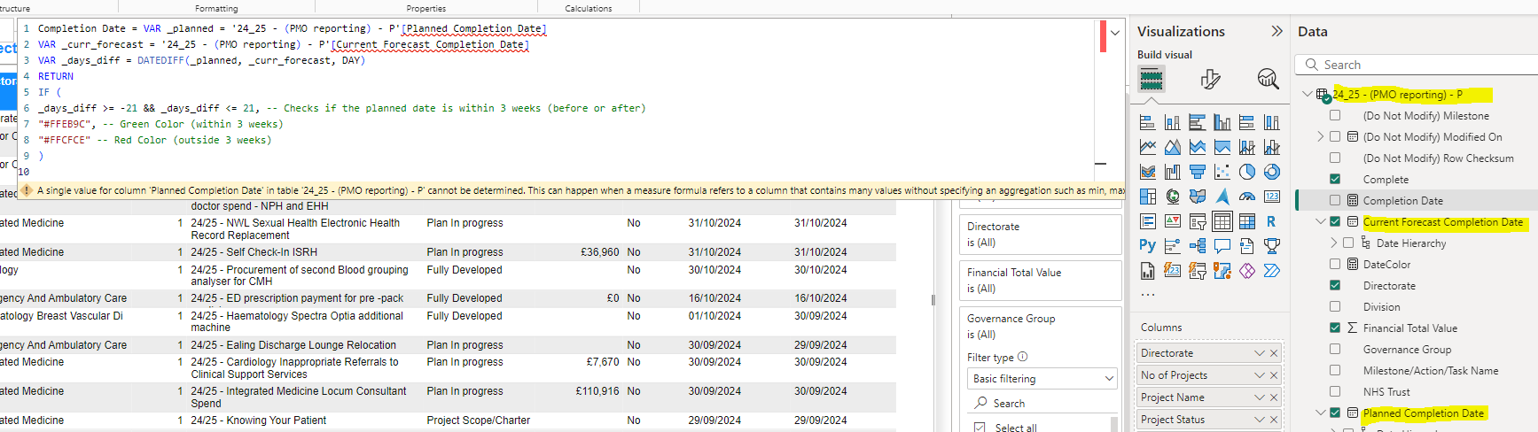This screenshot has width=1538, height=432.
Task: Check the Division field
Action: (x=1335, y=306)
